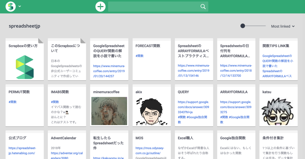Click the katsu cartoon avatar thumbnail
This screenshot has width=305, height=159.
[x=278, y=112]
